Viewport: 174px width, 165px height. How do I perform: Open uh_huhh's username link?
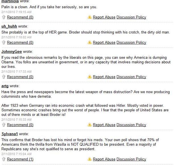(x=9, y=26)
